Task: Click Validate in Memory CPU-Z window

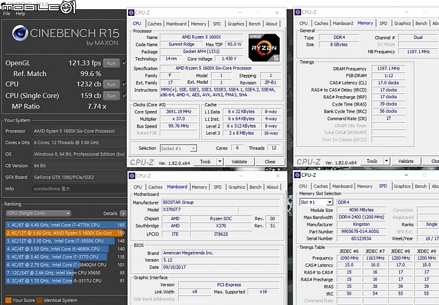Action: click(405, 161)
